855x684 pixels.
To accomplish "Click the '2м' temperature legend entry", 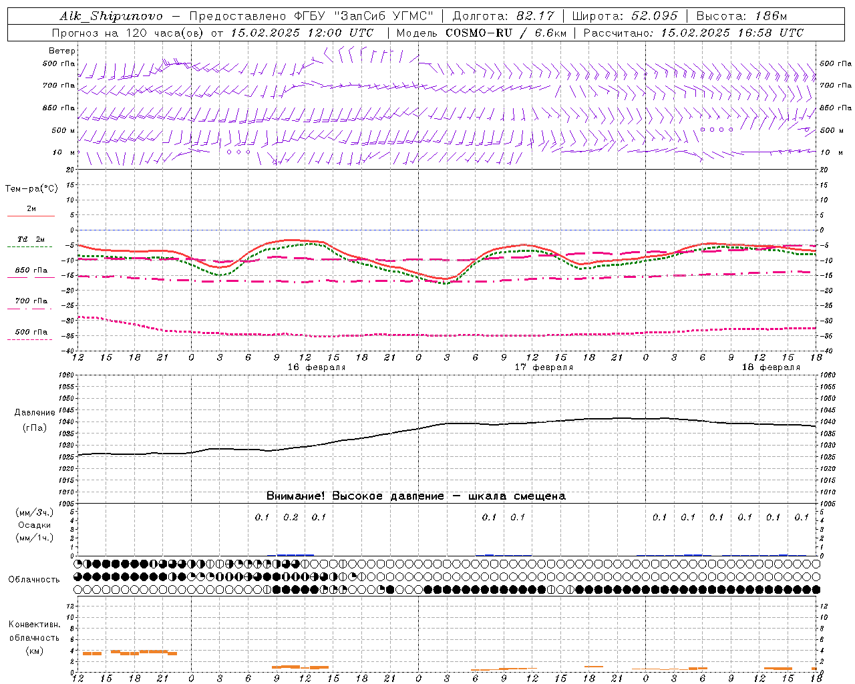I will (31, 208).
